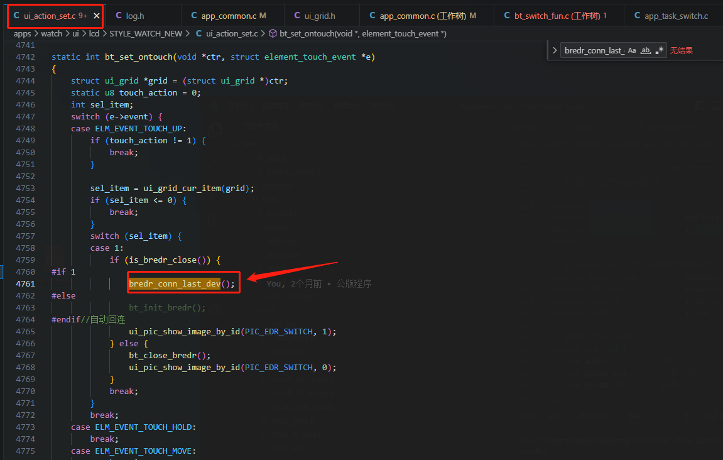The height and width of the screenshot is (460, 723).
Task: Click ELM_EVENT_TOUCH_MOVE case label
Action: coord(143,451)
